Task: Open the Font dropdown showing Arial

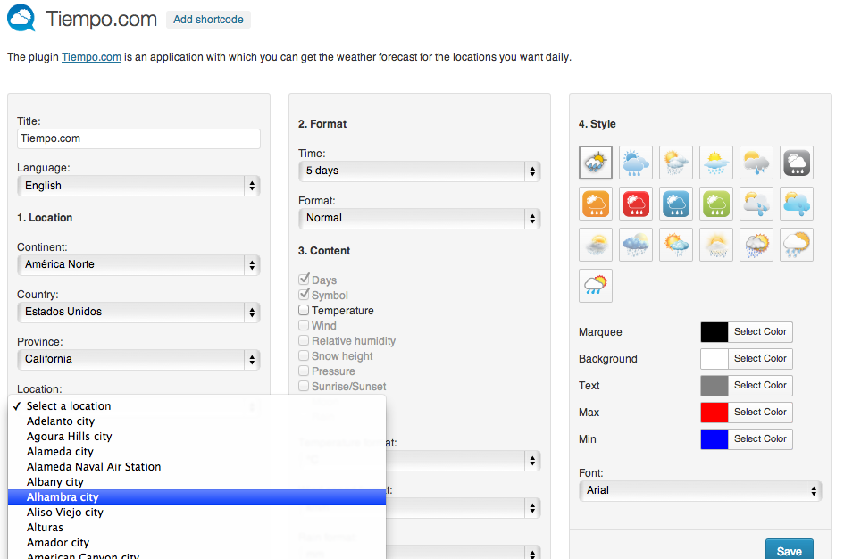Action: click(x=700, y=490)
